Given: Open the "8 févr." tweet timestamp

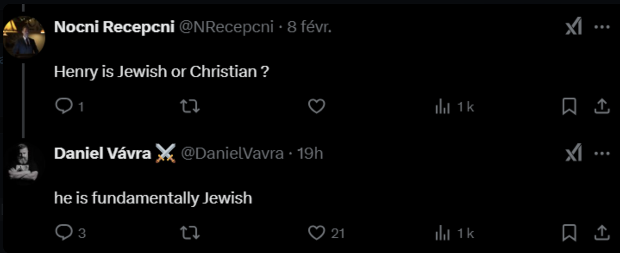Looking at the screenshot, I should (310, 27).
